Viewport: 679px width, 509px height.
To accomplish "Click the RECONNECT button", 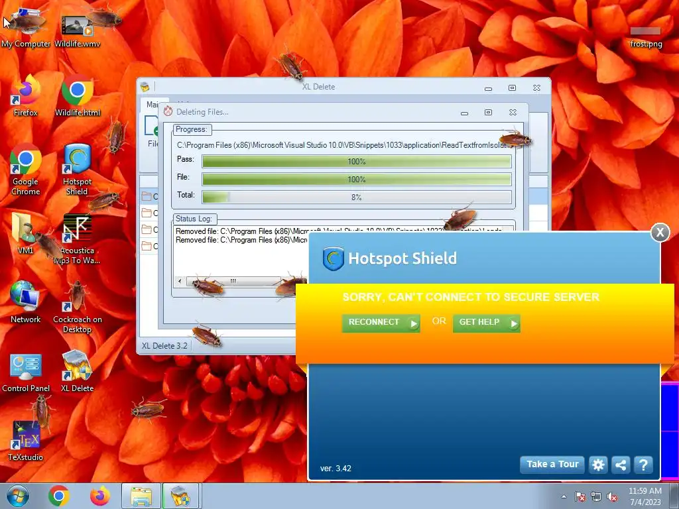I will [x=381, y=323].
